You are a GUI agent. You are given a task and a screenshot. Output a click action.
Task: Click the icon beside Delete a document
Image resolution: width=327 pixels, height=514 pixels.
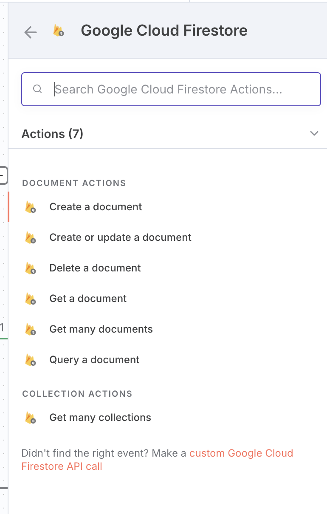click(x=30, y=268)
